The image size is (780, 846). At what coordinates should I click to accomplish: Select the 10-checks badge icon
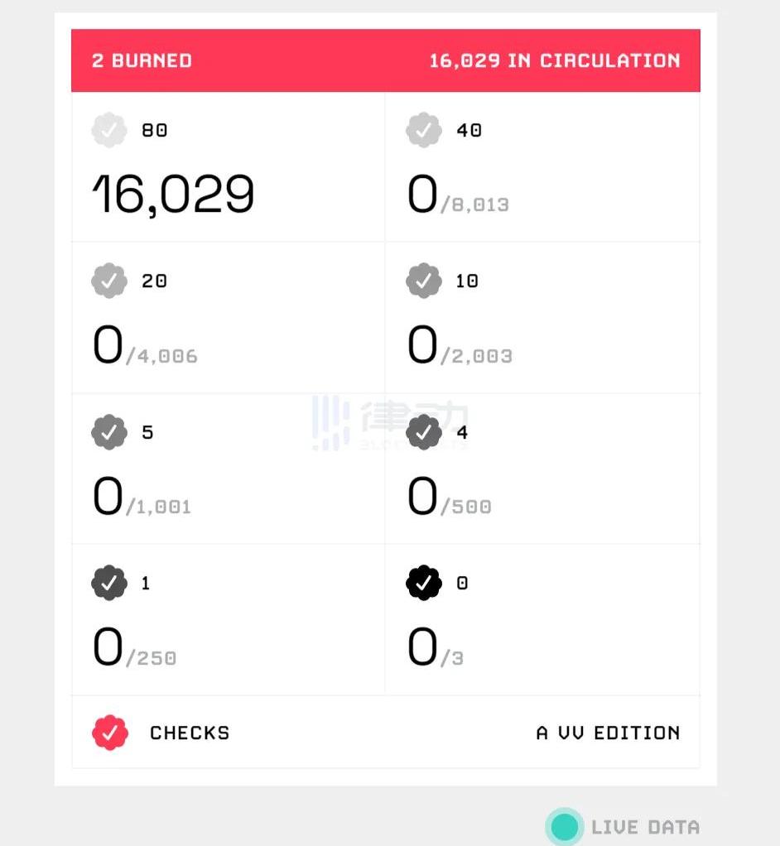click(423, 281)
